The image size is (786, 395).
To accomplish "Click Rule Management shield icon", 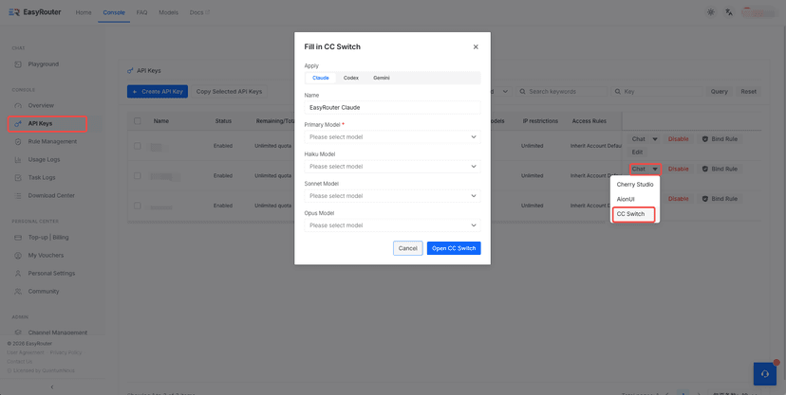I will click(18, 141).
